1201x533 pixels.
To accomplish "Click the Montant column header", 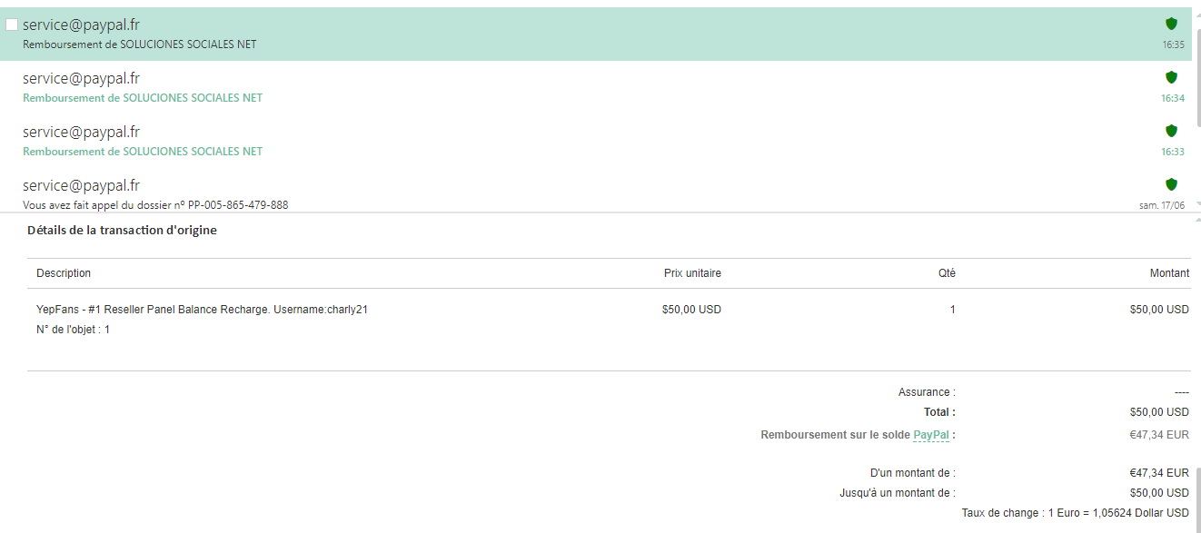I will [x=1169, y=273].
